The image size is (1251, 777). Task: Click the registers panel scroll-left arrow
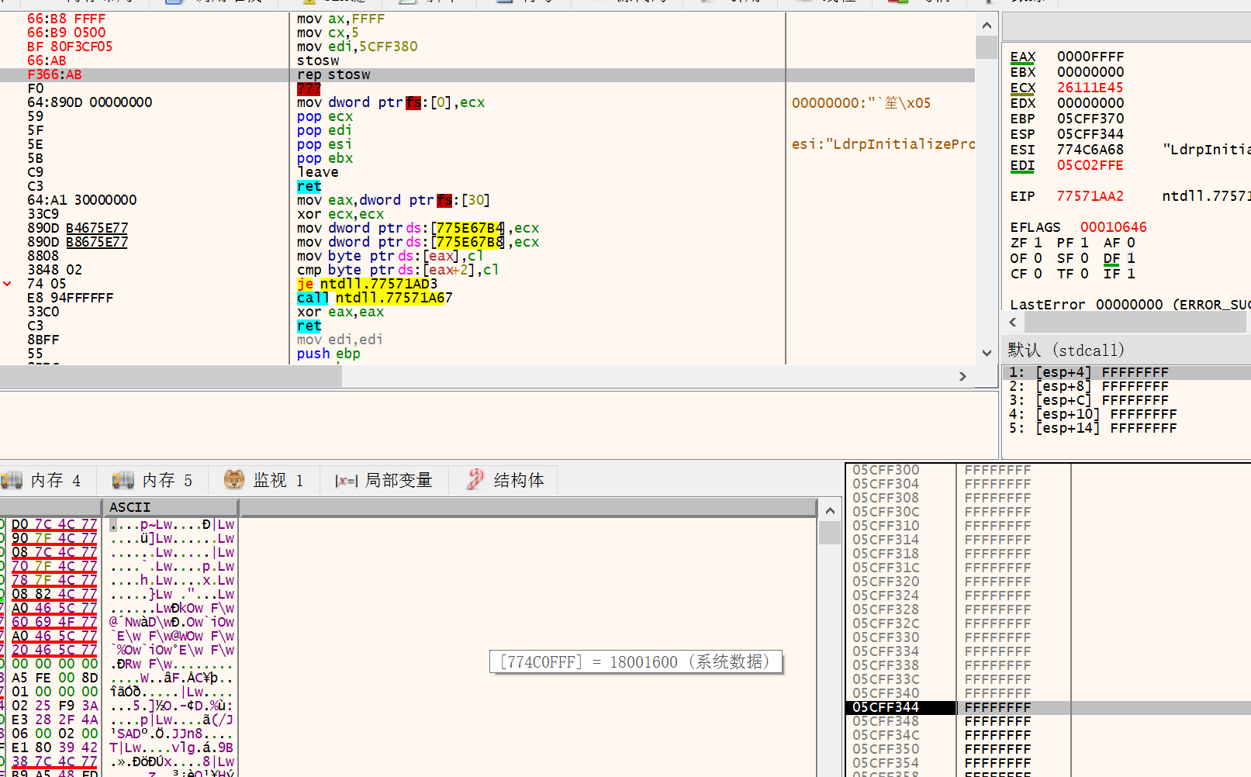coord(1013,322)
